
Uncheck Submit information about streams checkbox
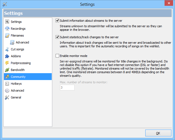pyautogui.click(x=57, y=21)
